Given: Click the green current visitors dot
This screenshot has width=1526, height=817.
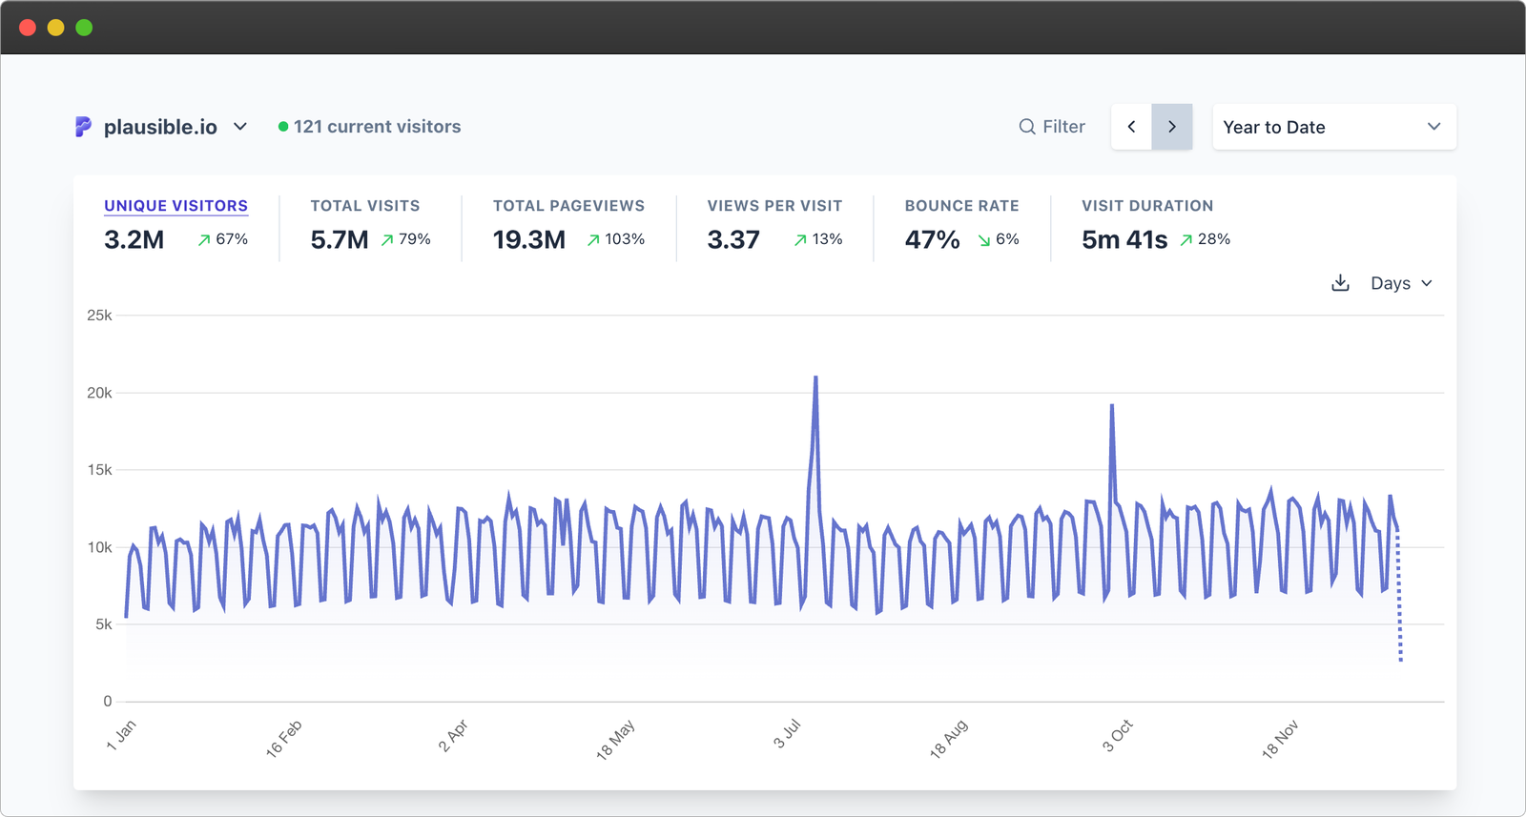Looking at the screenshot, I should pyautogui.click(x=283, y=127).
